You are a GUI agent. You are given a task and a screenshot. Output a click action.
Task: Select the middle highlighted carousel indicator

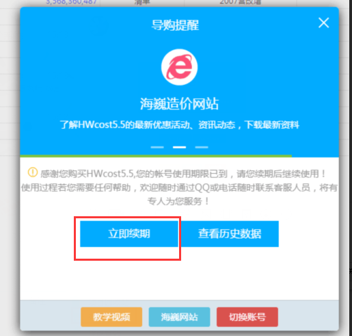click(x=179, y=147)
